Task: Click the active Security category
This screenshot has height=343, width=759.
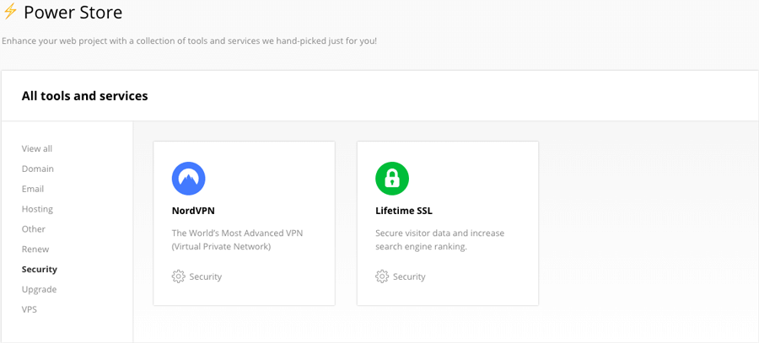Action: pos(39,270)
